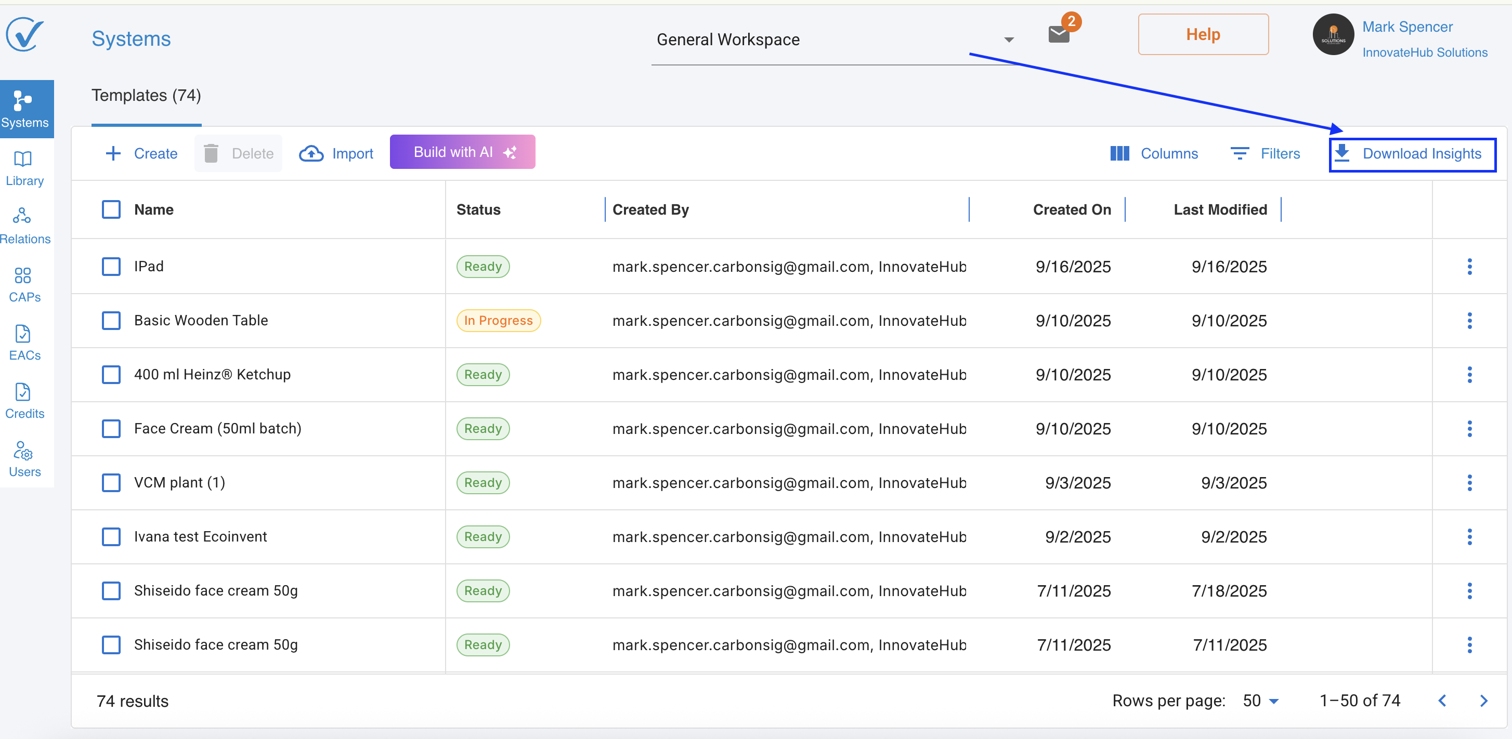Open the Credits sidebar icon

pyautogui.click(x=23, y=401)
